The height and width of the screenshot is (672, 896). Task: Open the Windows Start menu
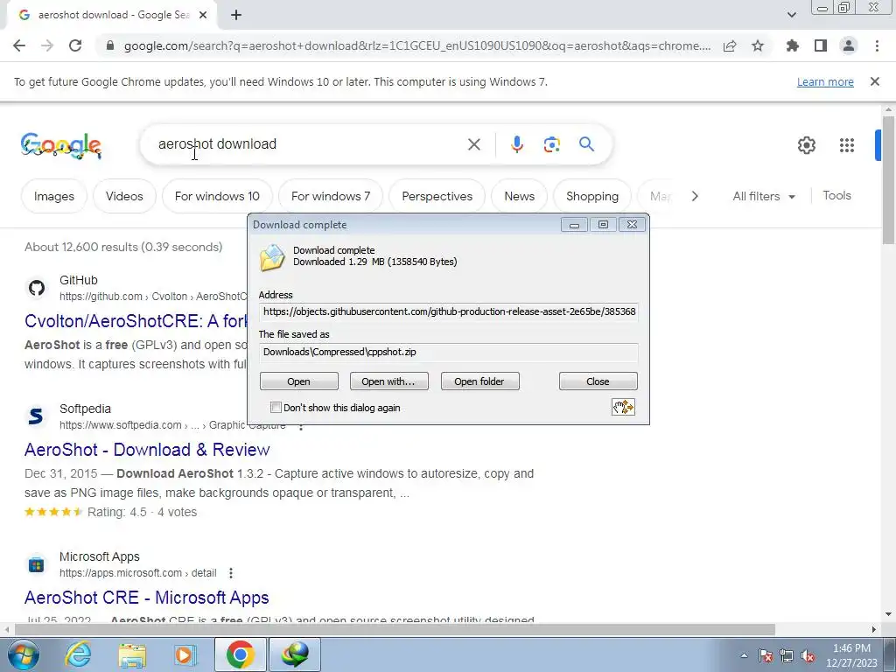[x=23, y=654]
